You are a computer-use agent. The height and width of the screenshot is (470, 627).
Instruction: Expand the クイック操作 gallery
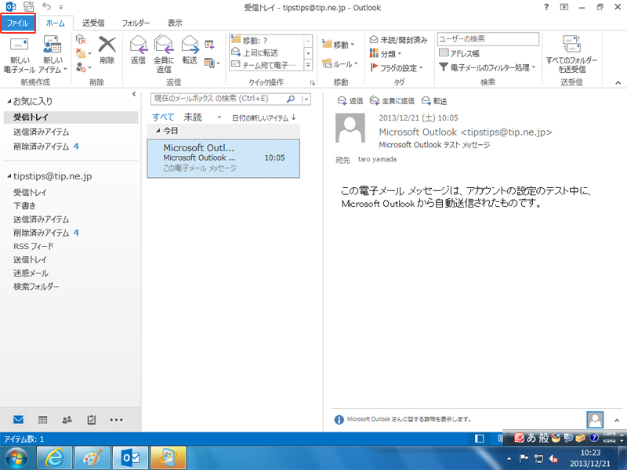[x=308, y=65]
